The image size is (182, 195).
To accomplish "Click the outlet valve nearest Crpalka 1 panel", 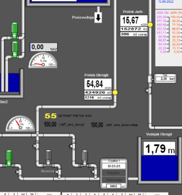I will [x=94, y=172].
